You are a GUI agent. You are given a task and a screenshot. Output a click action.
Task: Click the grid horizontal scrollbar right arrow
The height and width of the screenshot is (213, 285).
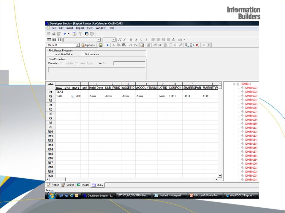216,179
